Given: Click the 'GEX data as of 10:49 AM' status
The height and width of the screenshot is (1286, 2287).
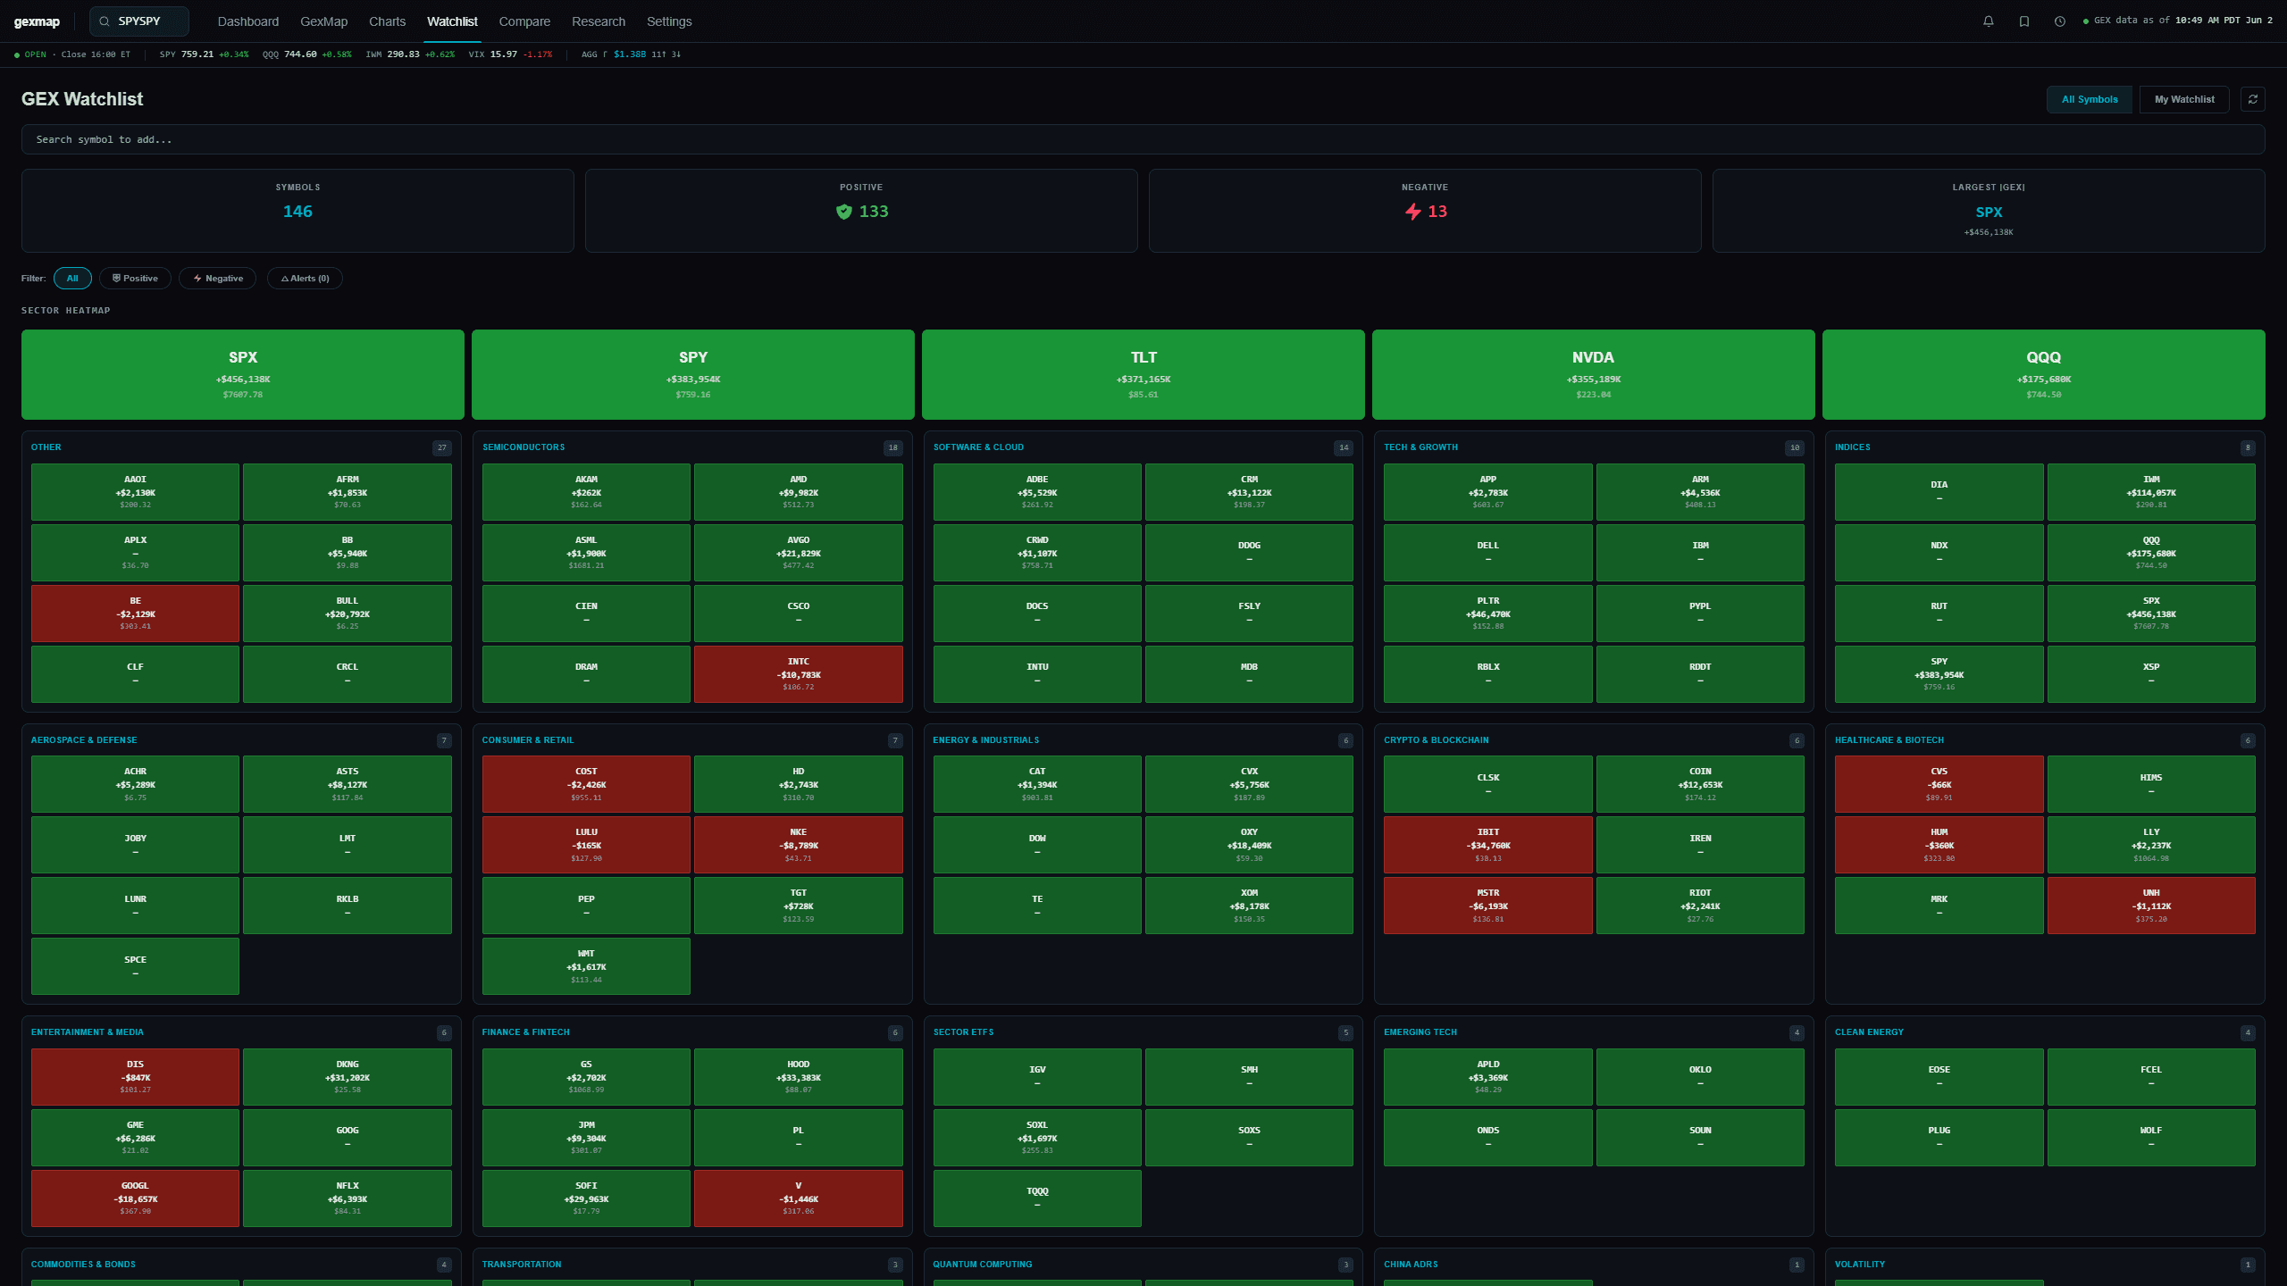Looking at the screenshot, I should tap(2177, 21).
